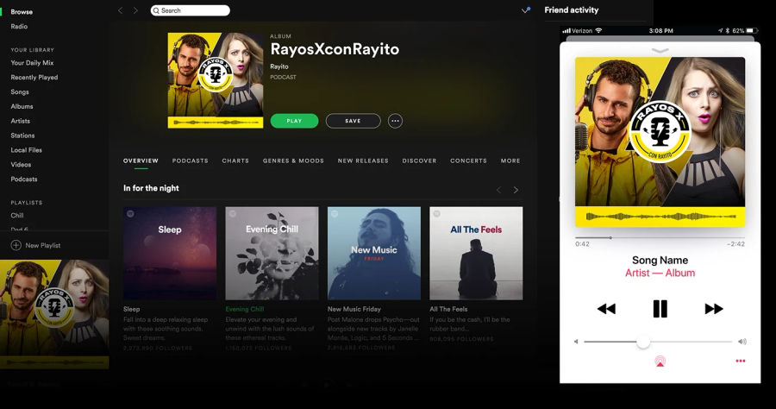The image size is (776, 409).
Task: Click the Sleep title link below its cover
Action: coord(132,309)
